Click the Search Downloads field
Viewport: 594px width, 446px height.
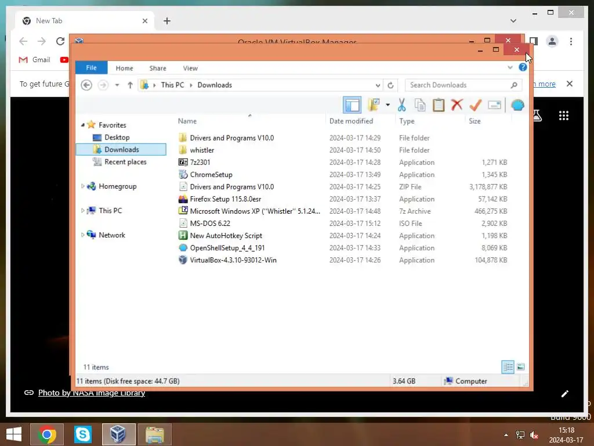pyautogui.click(x=463, y=85)
